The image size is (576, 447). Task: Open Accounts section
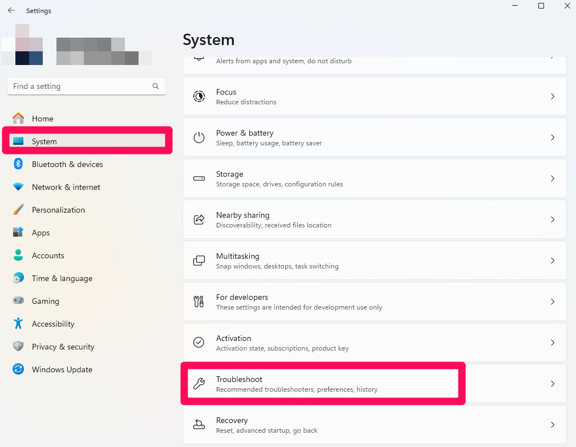(87, 255)
